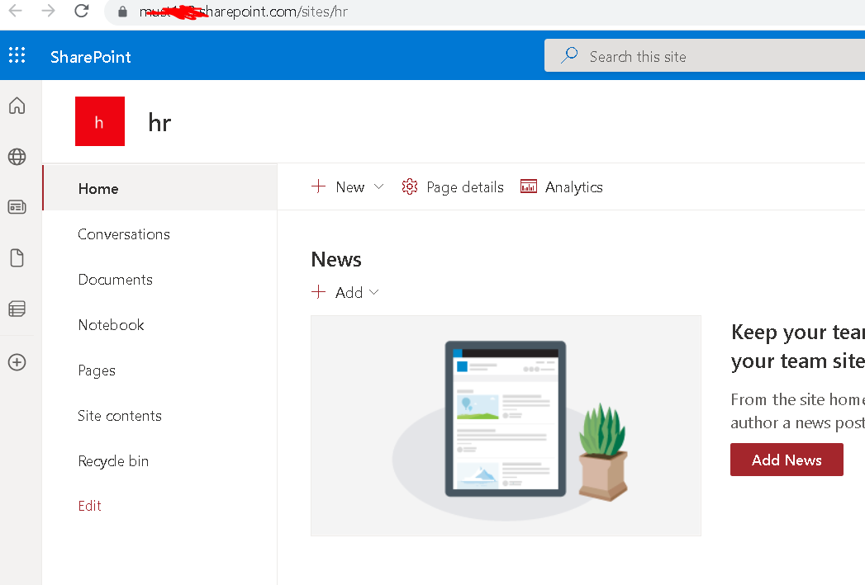Viewport: 865px width, 585px height.
Task: Click the address bar padlock icon
Action: pos(122,12)
